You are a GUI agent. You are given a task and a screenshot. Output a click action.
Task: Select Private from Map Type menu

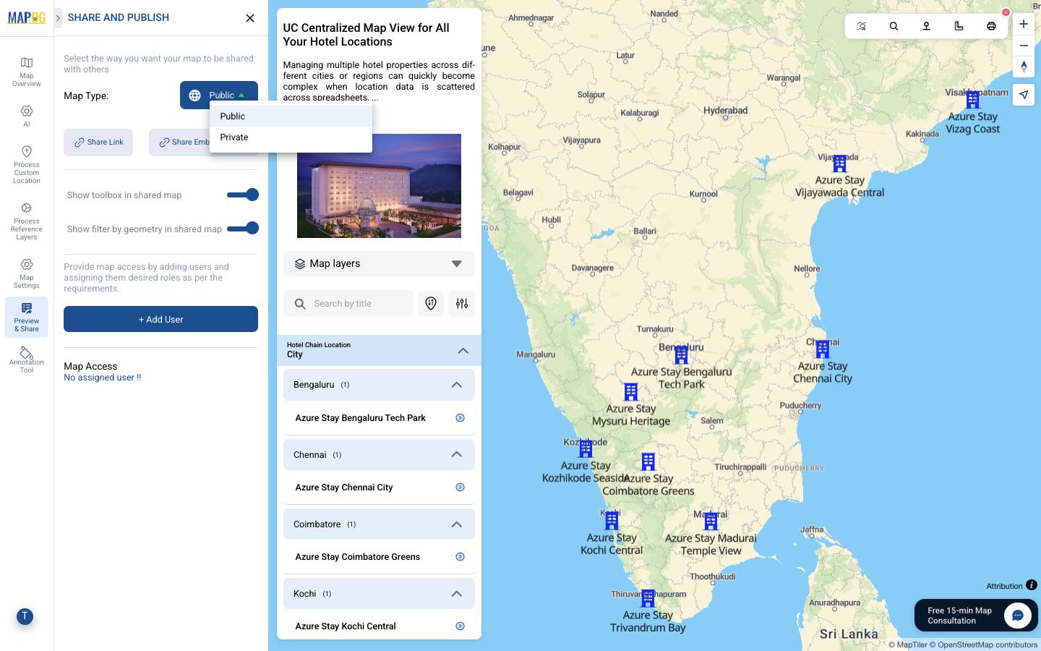pos(234,137)
